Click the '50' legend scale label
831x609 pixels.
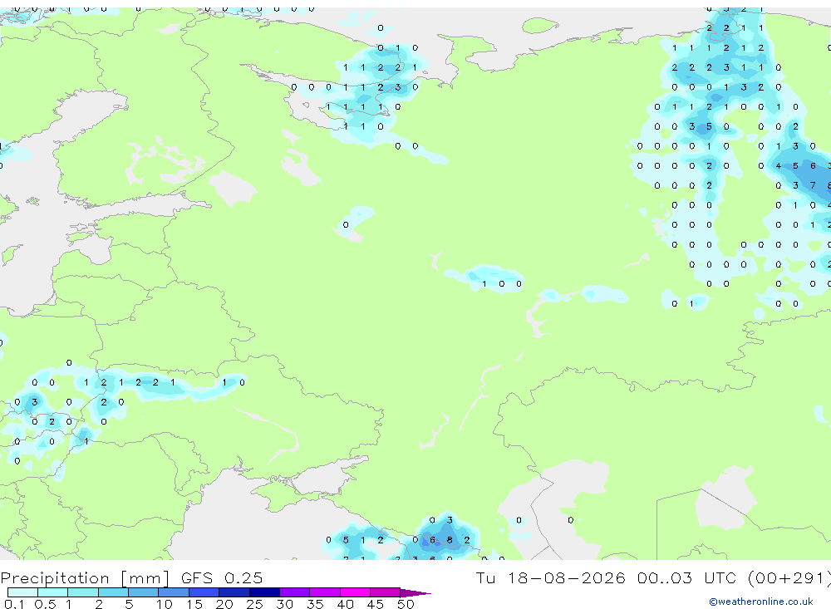coord(406,604)
